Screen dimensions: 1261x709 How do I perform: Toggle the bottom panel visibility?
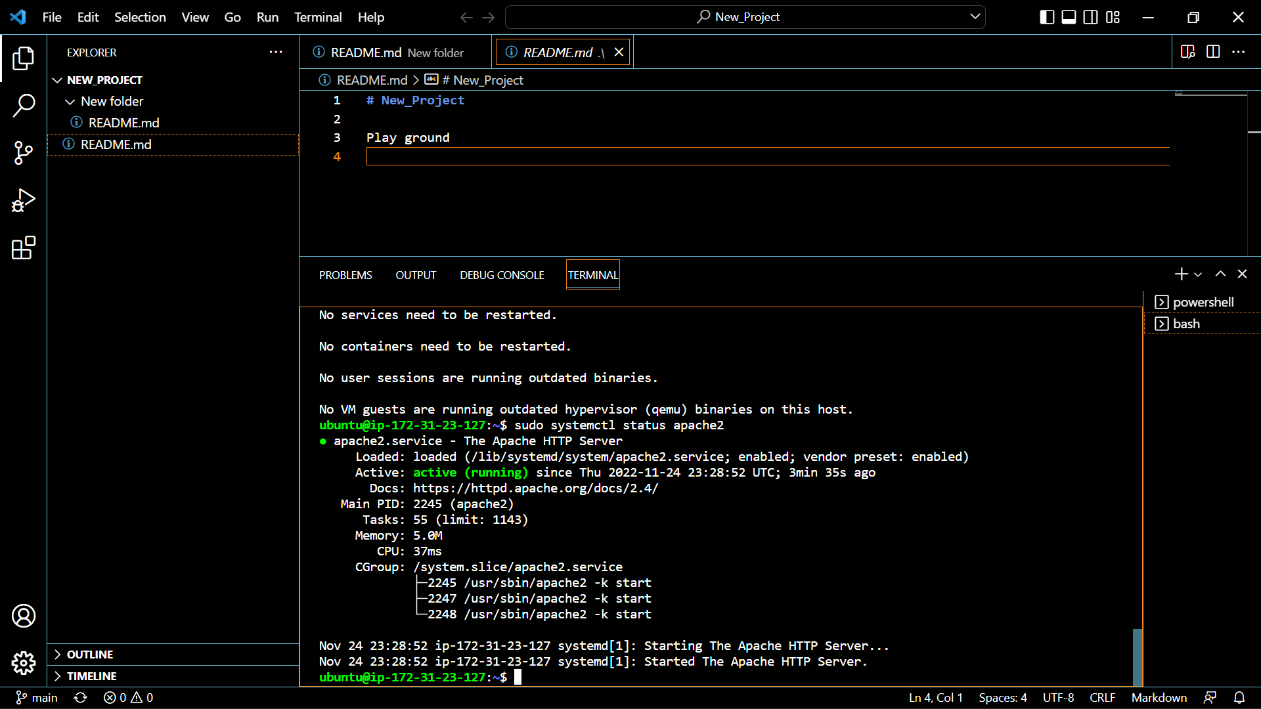(1068, 17)
